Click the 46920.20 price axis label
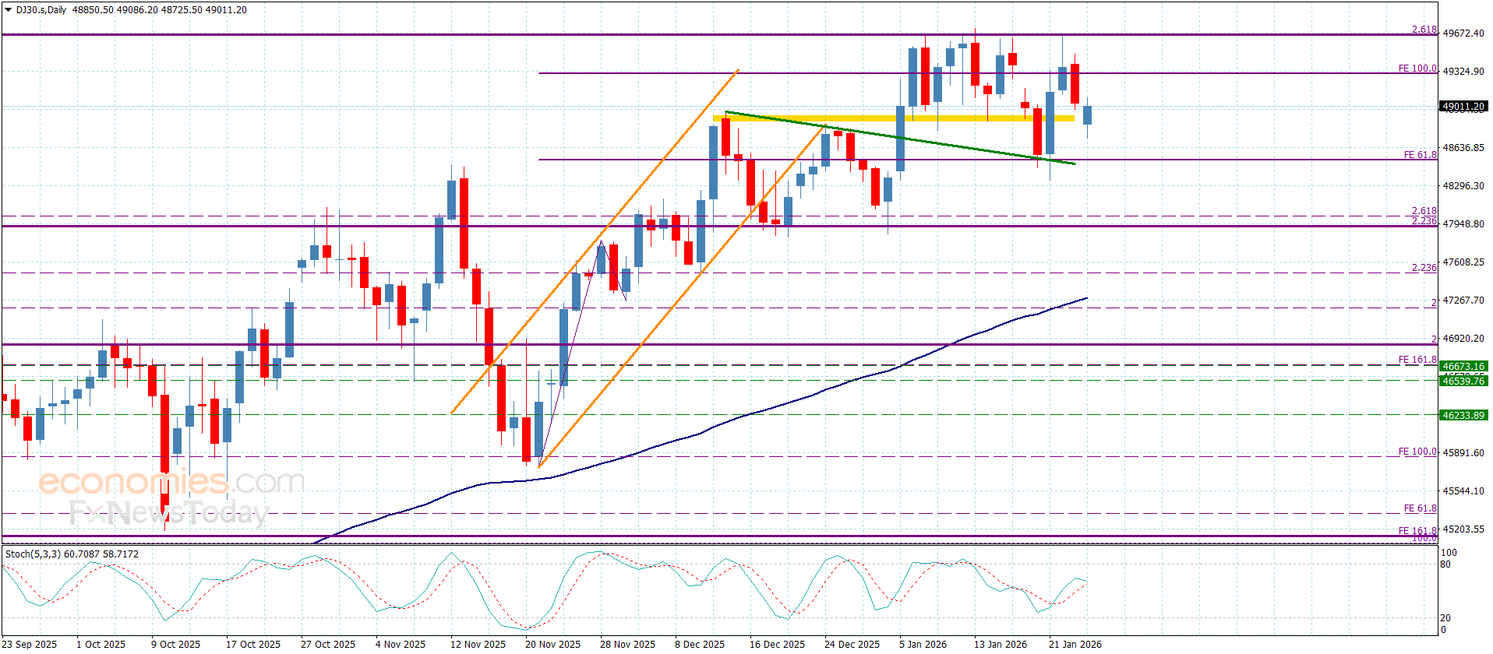This screenshot has height=654, width=1493. (x=1463, y=339)
